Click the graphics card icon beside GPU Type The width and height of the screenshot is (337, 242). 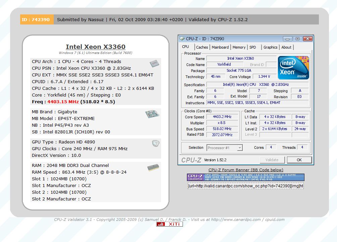click(156, 143)
